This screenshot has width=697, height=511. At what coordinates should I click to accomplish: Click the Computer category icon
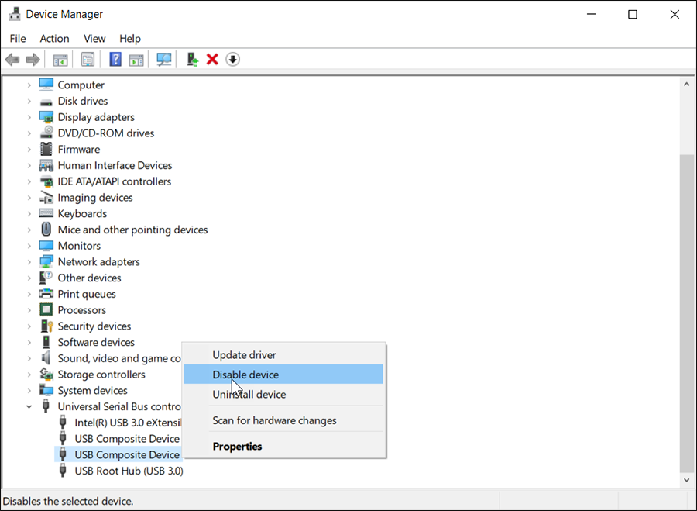pyautogui.click(x=46, y=85)
